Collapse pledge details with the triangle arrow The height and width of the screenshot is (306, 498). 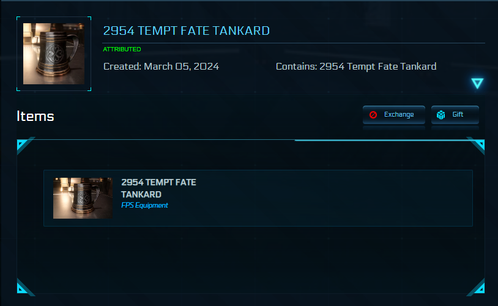[x=477, y=84]
